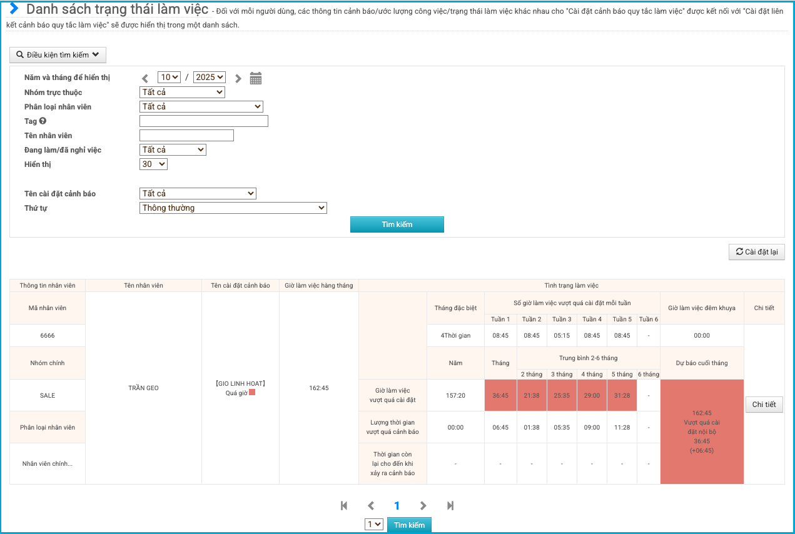Click the Tag help question mark icon

point(43,121)
